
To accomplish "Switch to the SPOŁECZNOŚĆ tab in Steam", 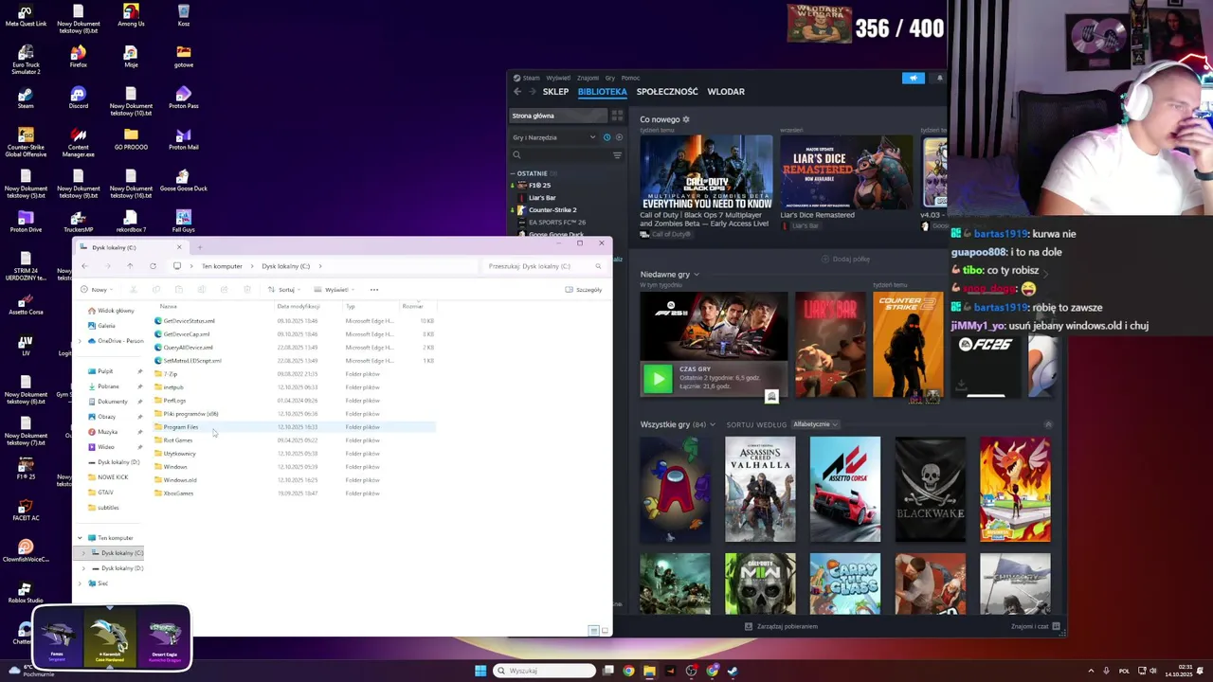I will tap(667, 92).
